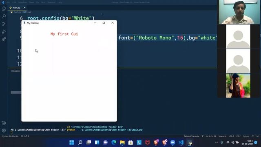Screen dimensions: 261x147
Task: Open the Run and Debug view icon
Action: coord(4,31)
